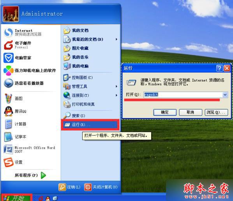Click 取消 button in 运行 dialog
The height and width of the screenshot is (201, 233).
coord(191,112)
